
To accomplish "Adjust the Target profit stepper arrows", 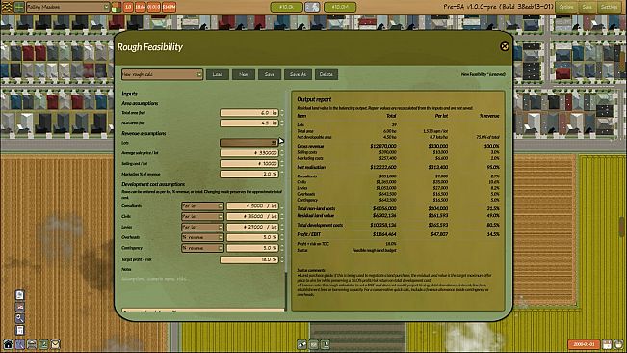I will (x=282, y=259).
